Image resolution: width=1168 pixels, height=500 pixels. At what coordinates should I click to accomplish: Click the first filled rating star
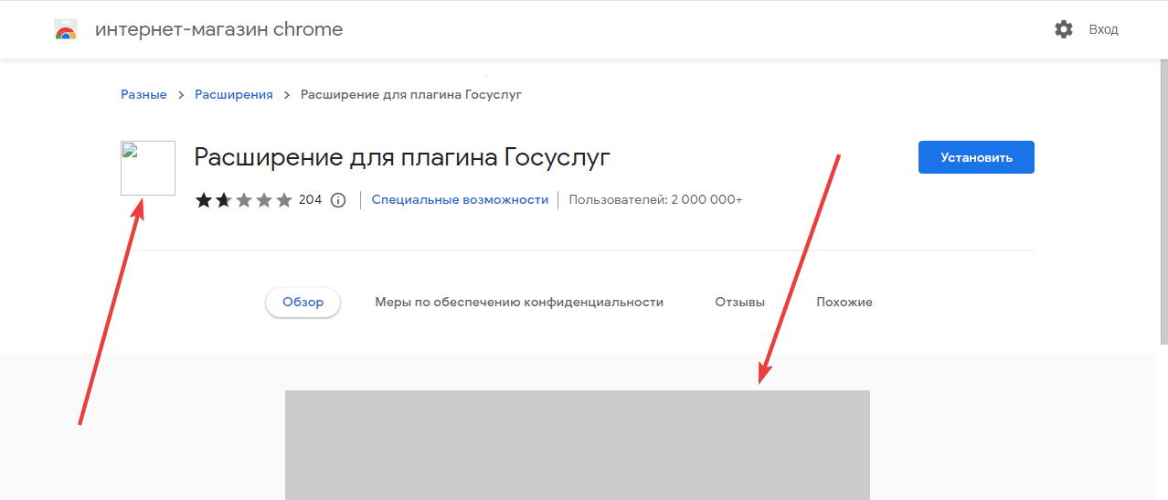pyautogui.click(x=204, y=200)
